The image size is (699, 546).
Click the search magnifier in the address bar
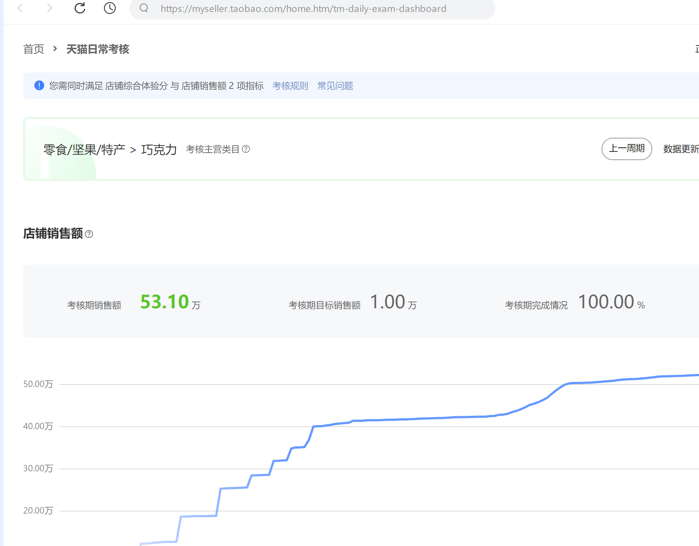[144, 8]
